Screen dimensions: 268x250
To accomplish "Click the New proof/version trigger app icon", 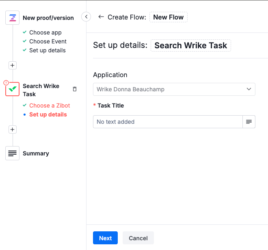I will (x=12, y=18).
